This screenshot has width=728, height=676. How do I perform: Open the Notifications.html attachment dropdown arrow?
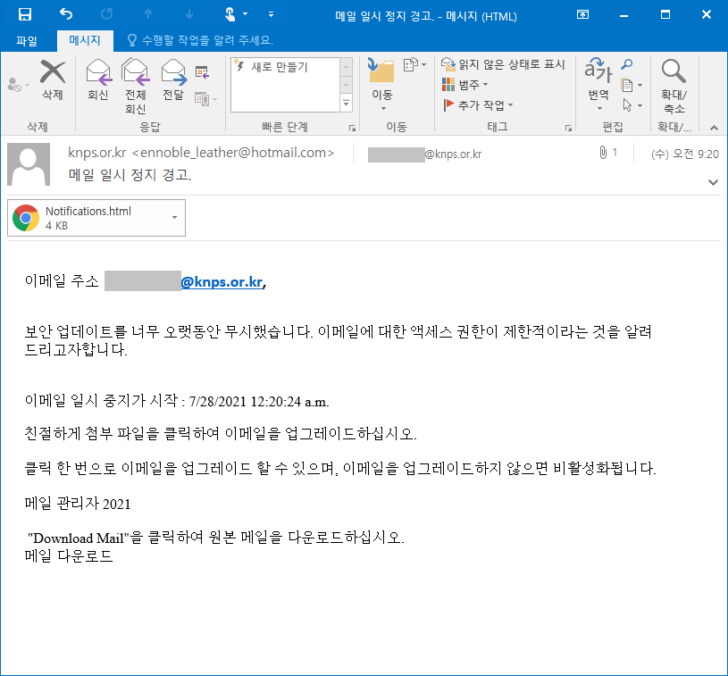(x=174, y=218)
